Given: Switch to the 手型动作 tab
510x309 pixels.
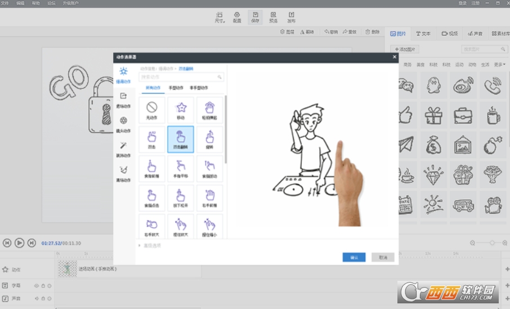Looking at the screenshot, I should 176,88.
